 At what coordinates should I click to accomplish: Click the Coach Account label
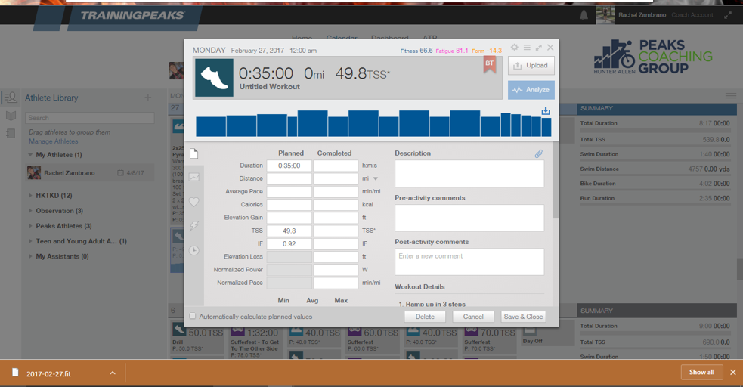(692, 15)
